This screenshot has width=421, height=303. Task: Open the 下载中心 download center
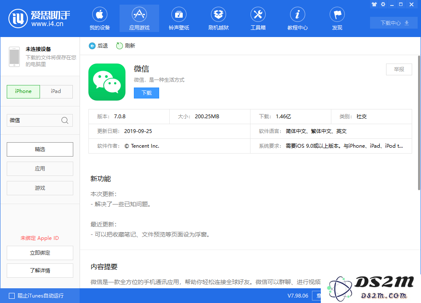click(x=394, y=23)
